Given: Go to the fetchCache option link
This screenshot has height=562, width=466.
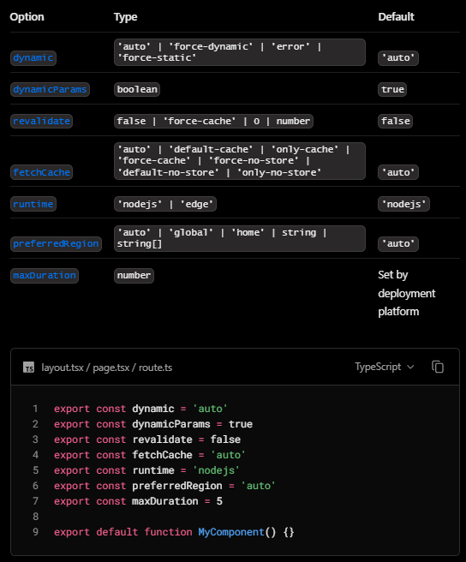Looking at the screenshot, I should (x=42, y=172).
